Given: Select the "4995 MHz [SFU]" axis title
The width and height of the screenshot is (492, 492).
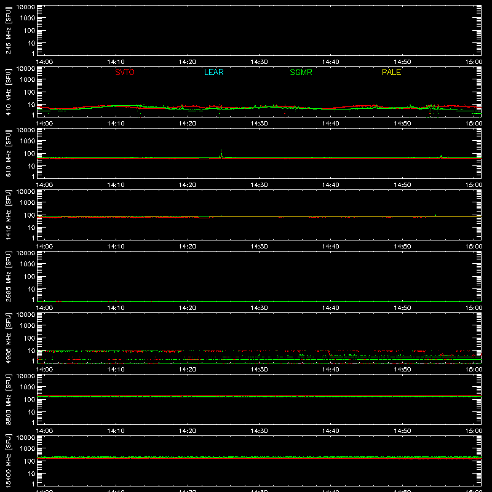Looking at the screenshot, I should tap(9, 338).
